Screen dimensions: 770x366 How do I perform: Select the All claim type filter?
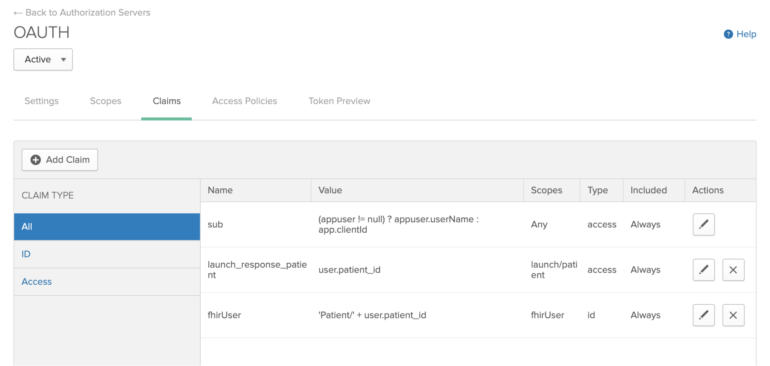tap(27, 227)
